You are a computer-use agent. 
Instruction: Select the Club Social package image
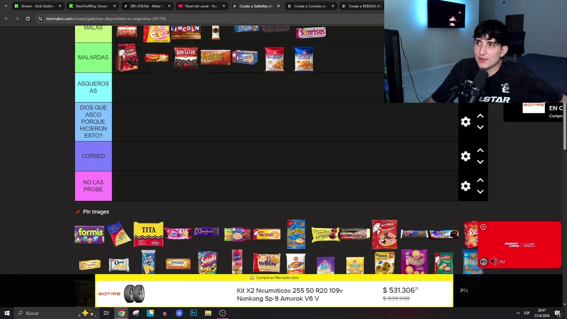(x=148, y=262)
